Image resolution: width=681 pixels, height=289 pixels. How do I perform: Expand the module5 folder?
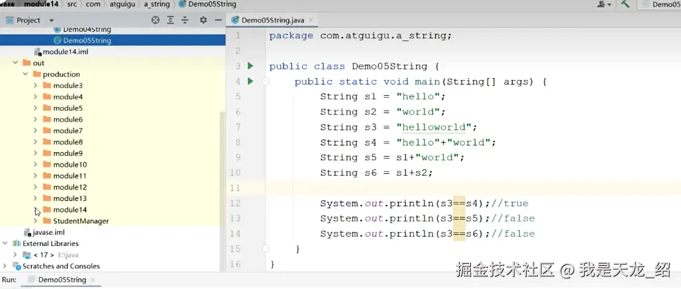[x=36, y=108]
